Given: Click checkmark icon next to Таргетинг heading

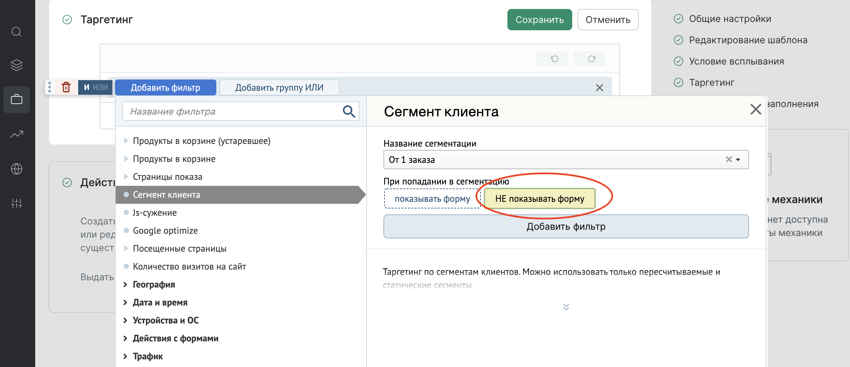Looking at the screenshot, I should pyautogui.click(x=67, y=20).
